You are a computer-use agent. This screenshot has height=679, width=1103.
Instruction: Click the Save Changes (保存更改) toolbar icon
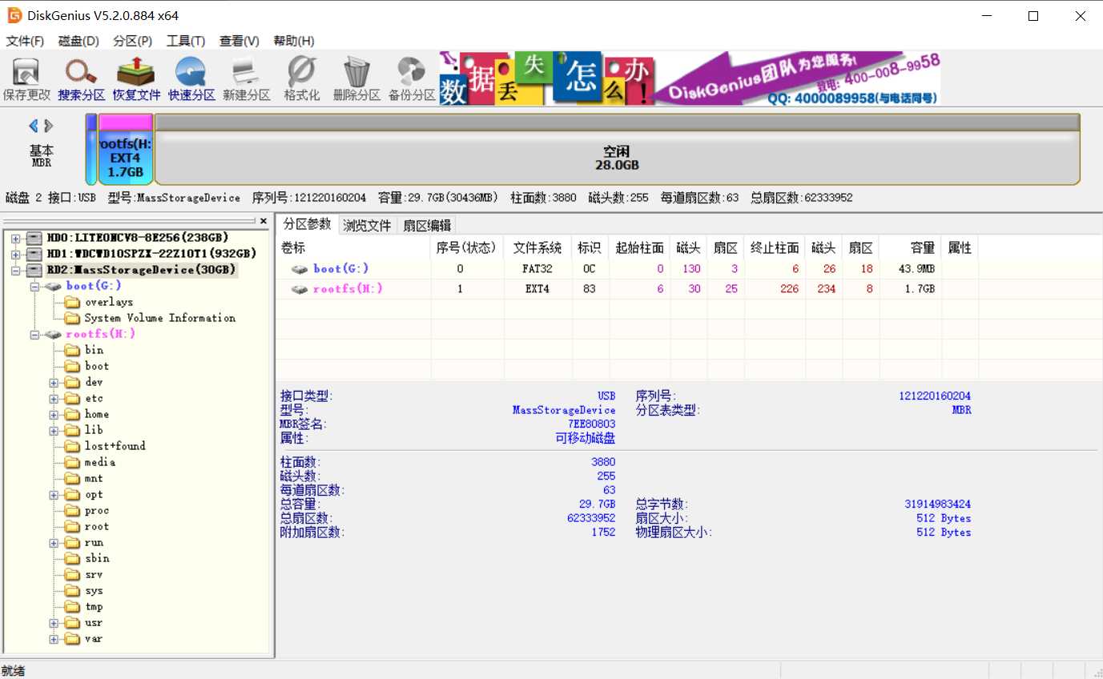coord(26,79)
